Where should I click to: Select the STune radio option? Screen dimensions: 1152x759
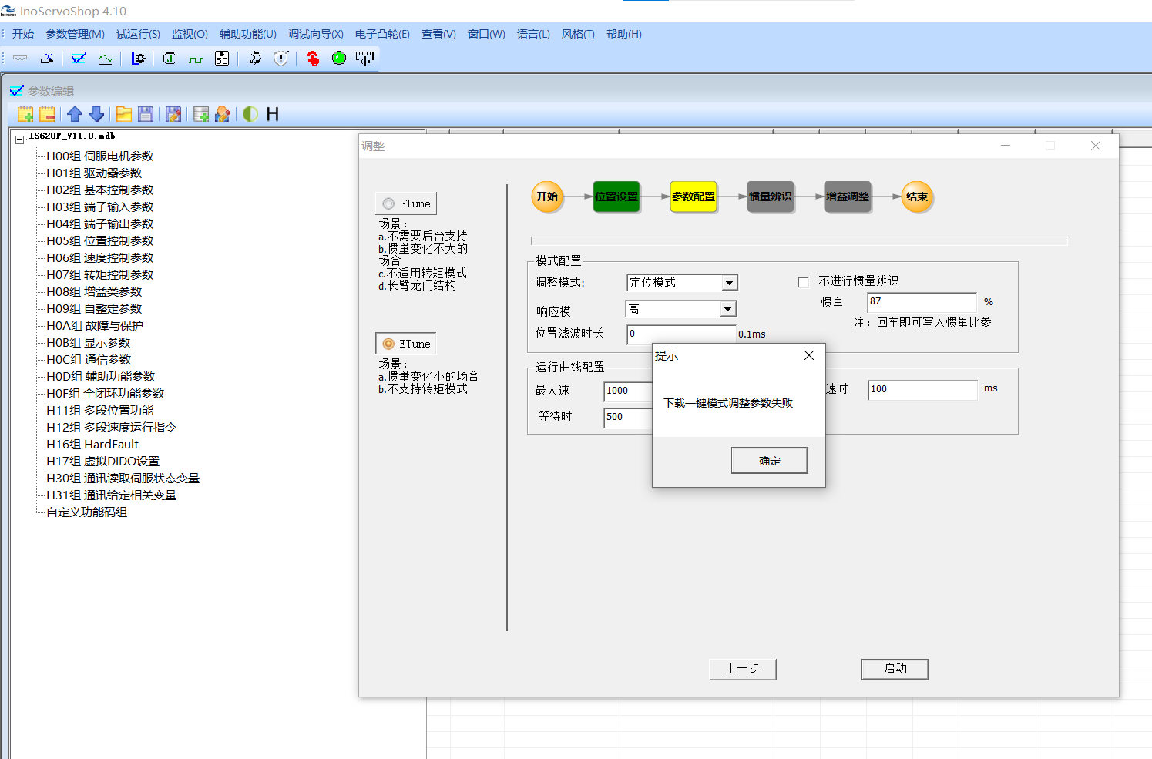pyautogui.click(x=406, y=203)
